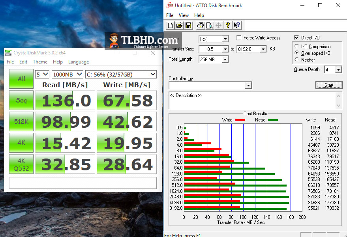Print results using the printer icon

point(200,25)
